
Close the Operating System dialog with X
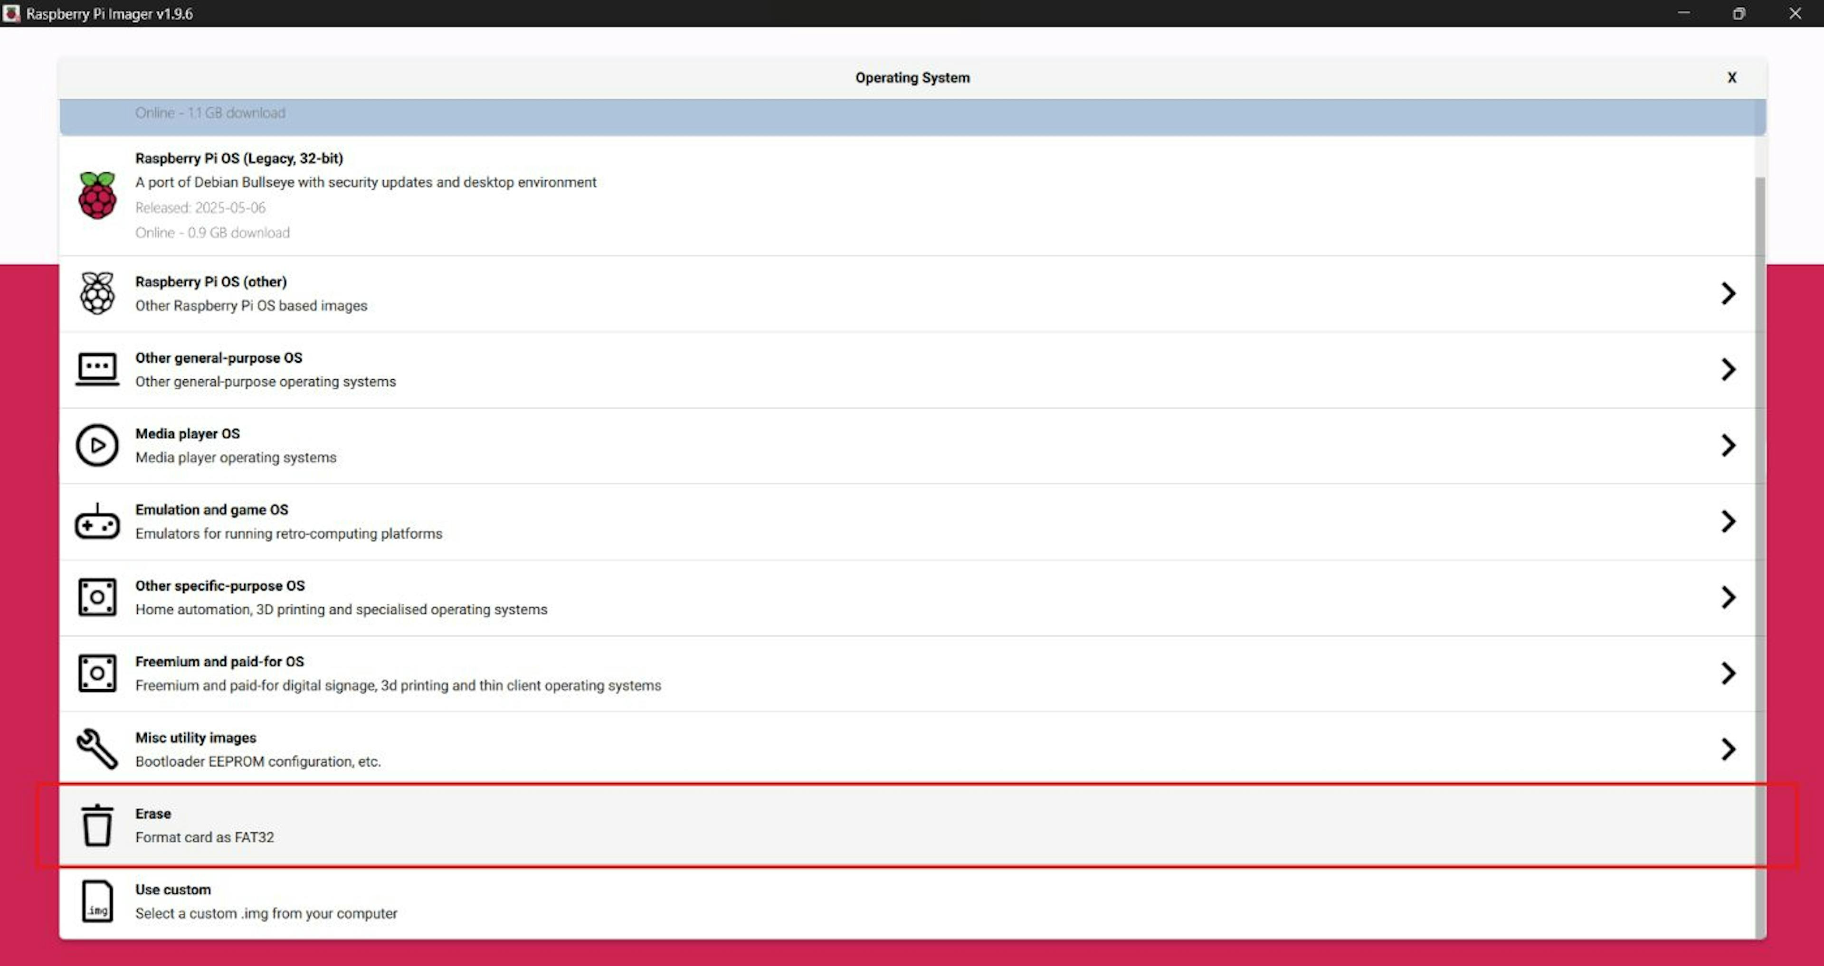[x=1732, y=78]
